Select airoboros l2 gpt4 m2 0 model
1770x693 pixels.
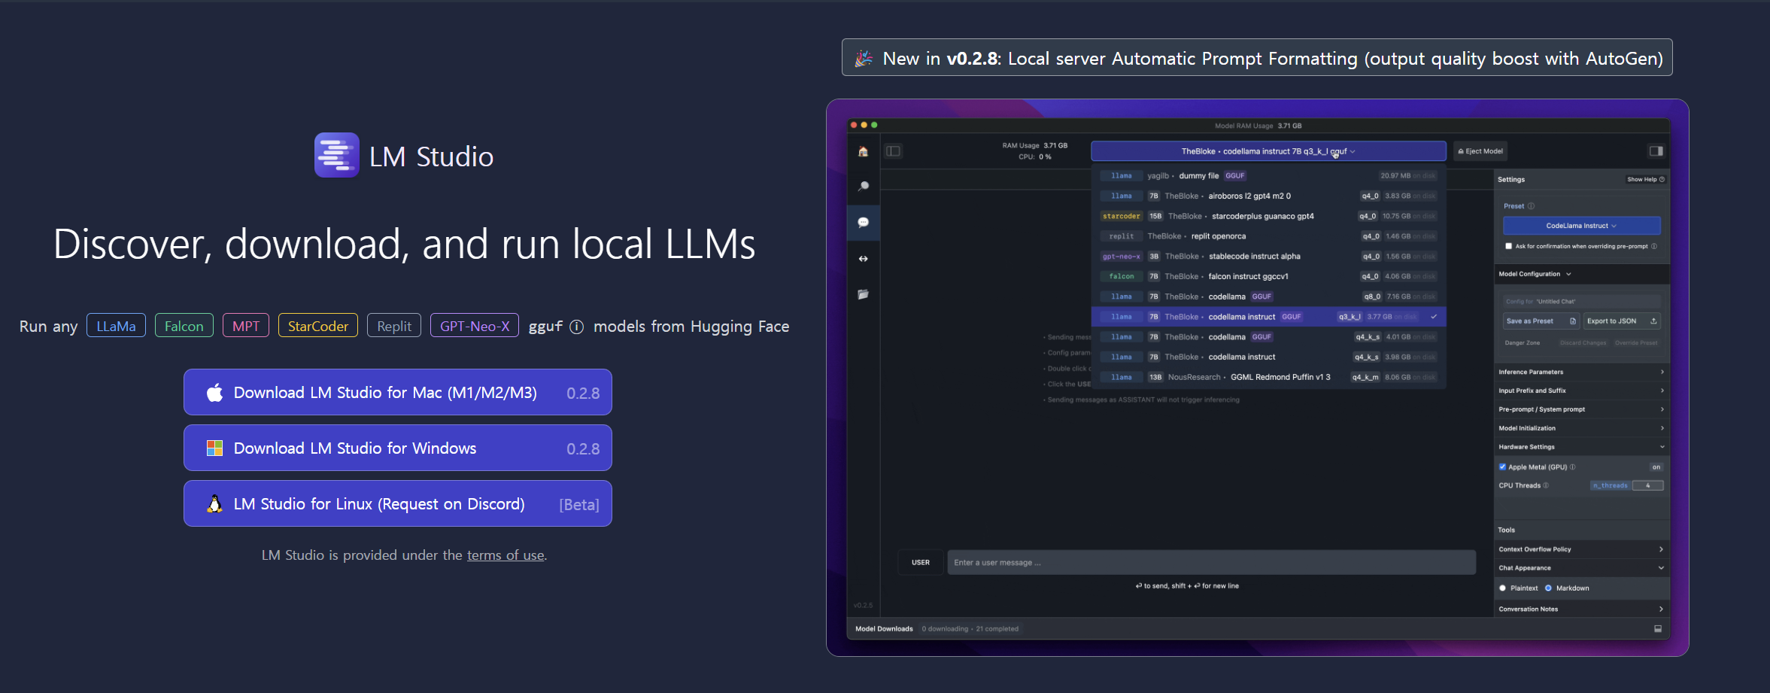tap(1268, 196)
